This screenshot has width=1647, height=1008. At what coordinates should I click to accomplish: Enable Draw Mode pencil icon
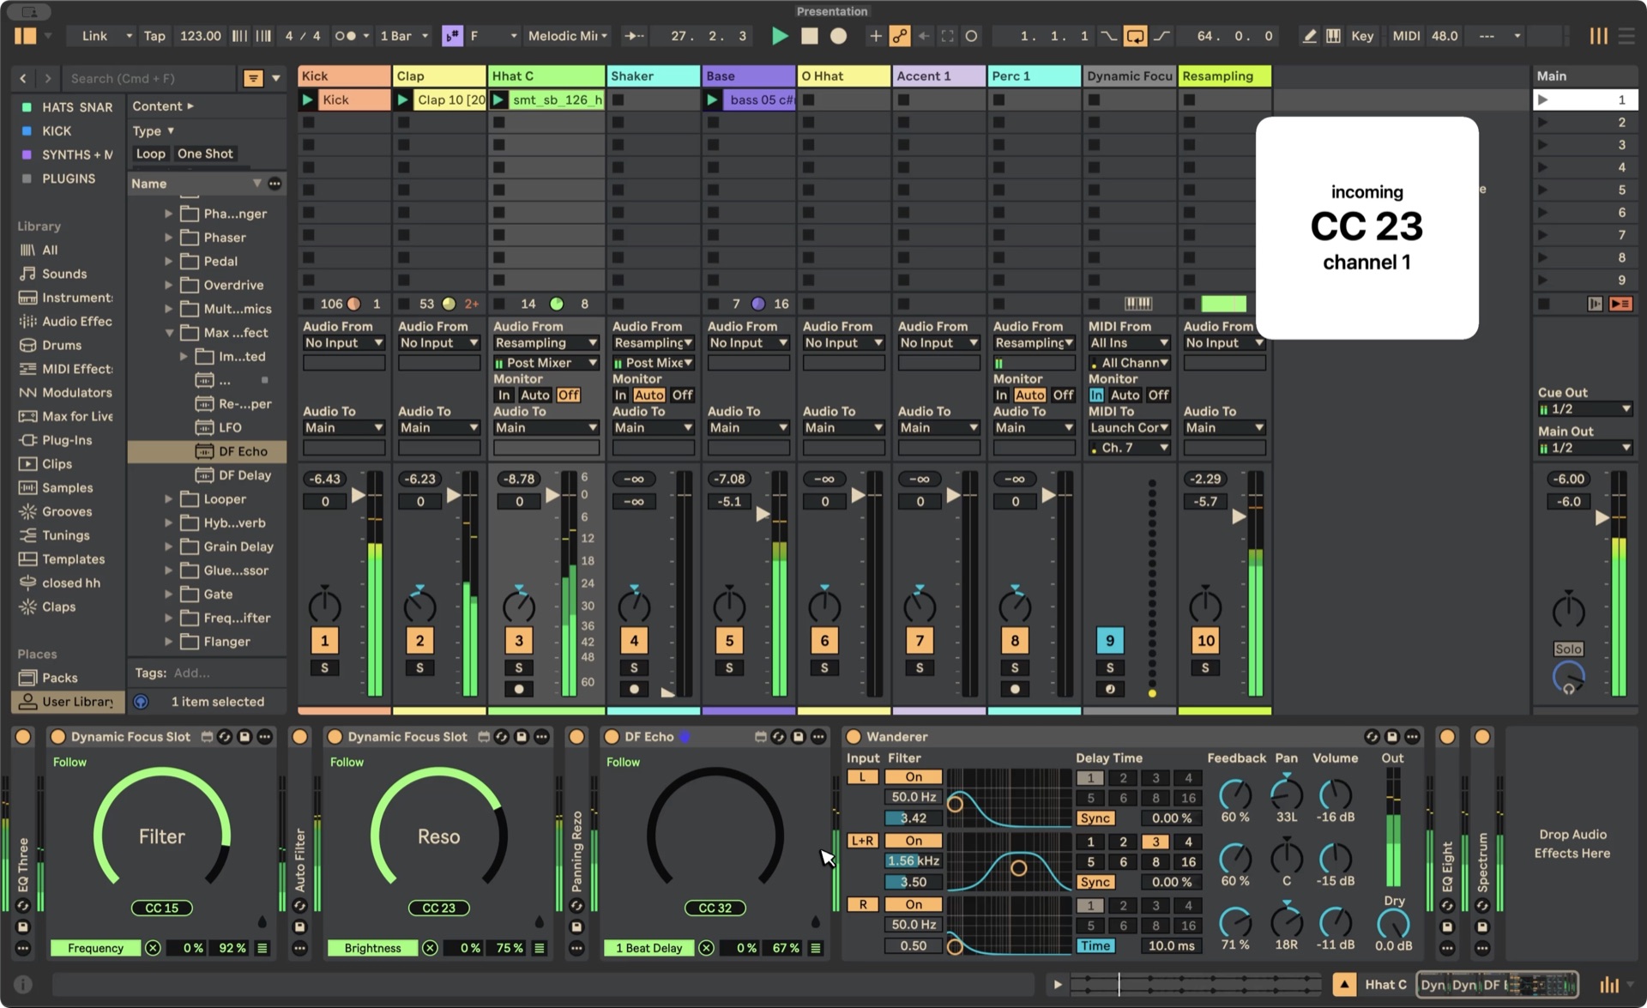coord(1309,36)
